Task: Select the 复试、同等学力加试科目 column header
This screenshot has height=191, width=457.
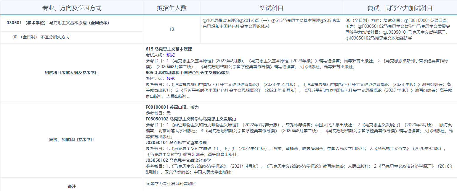Action: click(x=400, y=8)
